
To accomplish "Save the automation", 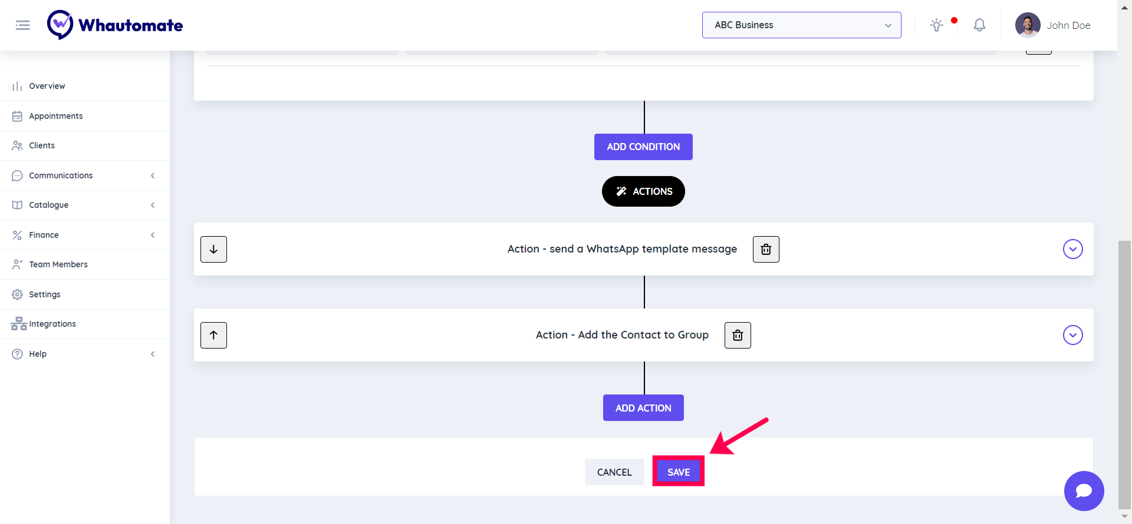I will coord(679,472).
